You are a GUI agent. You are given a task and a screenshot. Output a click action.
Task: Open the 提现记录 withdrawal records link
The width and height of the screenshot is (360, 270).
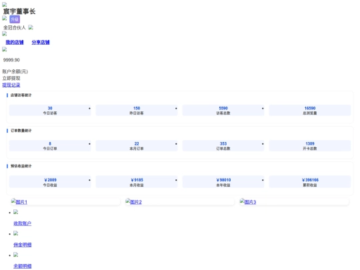[x=11, y=85]
